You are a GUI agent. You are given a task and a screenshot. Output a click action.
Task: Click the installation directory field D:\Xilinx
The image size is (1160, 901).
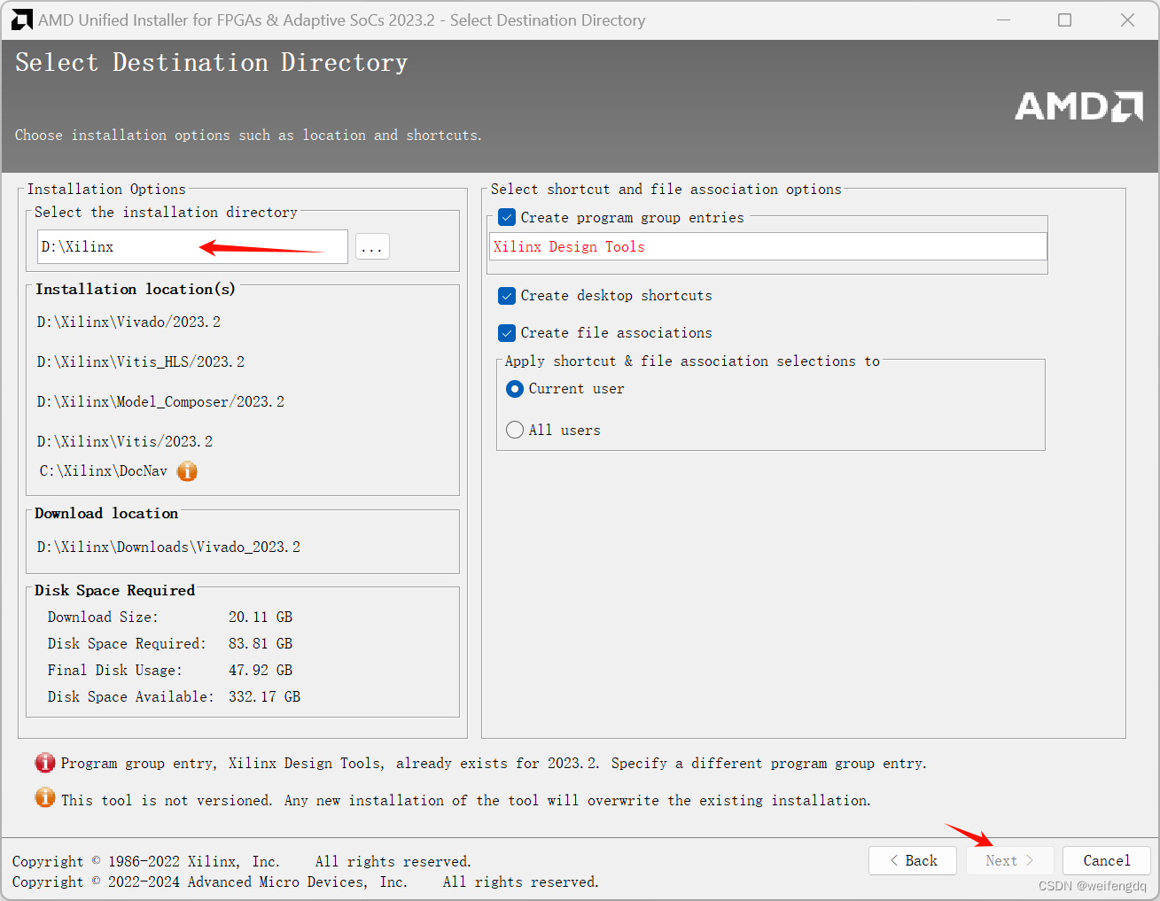click(x=192, y=246)
